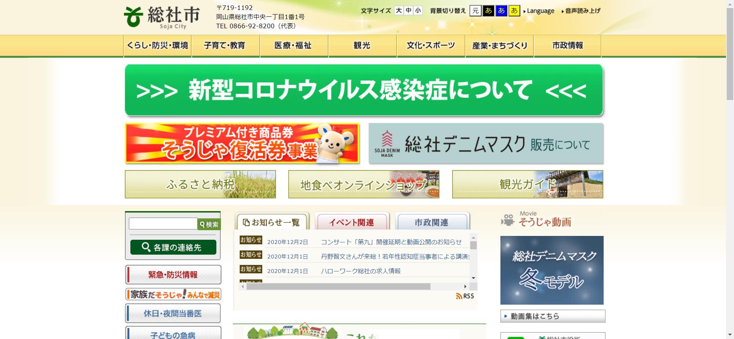Open the 子どもの急病 button
Viewport: 734px width, 339px height.
click(173, 333)
